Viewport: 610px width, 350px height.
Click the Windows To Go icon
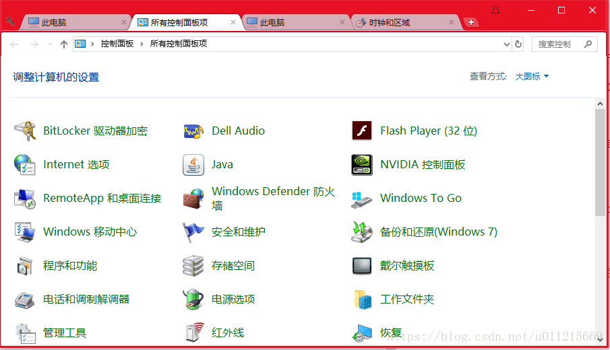click(x=362, y=199)
